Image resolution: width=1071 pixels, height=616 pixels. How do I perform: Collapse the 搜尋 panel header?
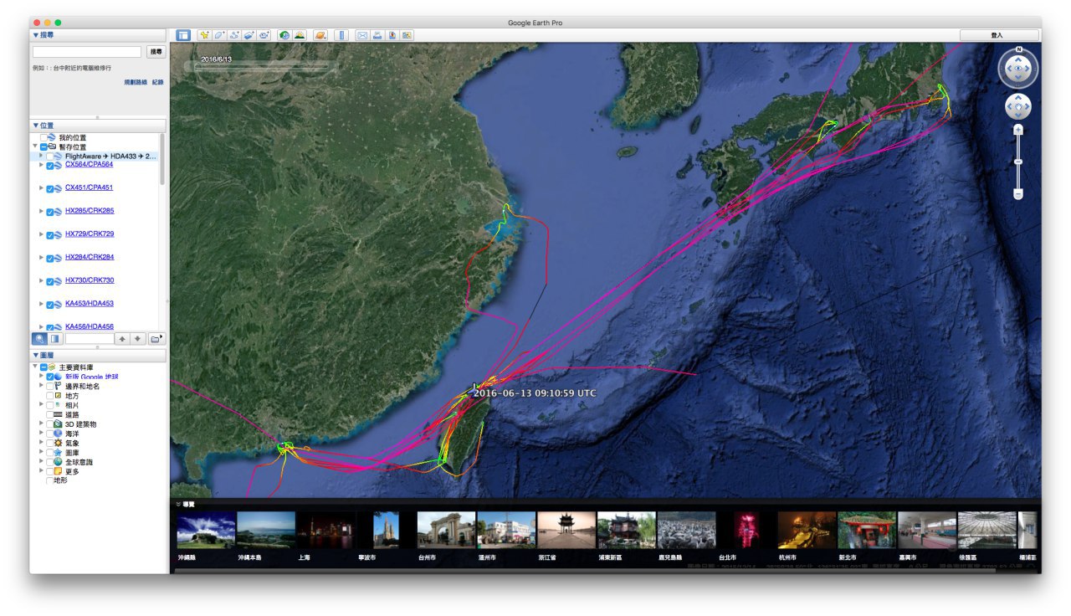point(98,34)
